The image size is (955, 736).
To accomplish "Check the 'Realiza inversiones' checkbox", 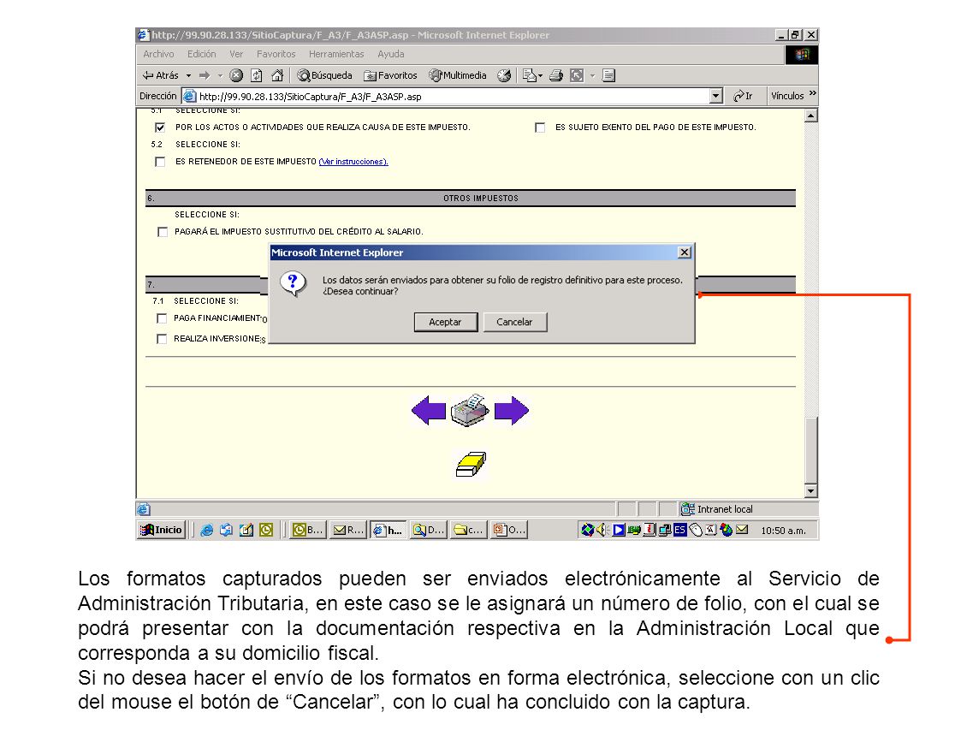I will point(162,339).
